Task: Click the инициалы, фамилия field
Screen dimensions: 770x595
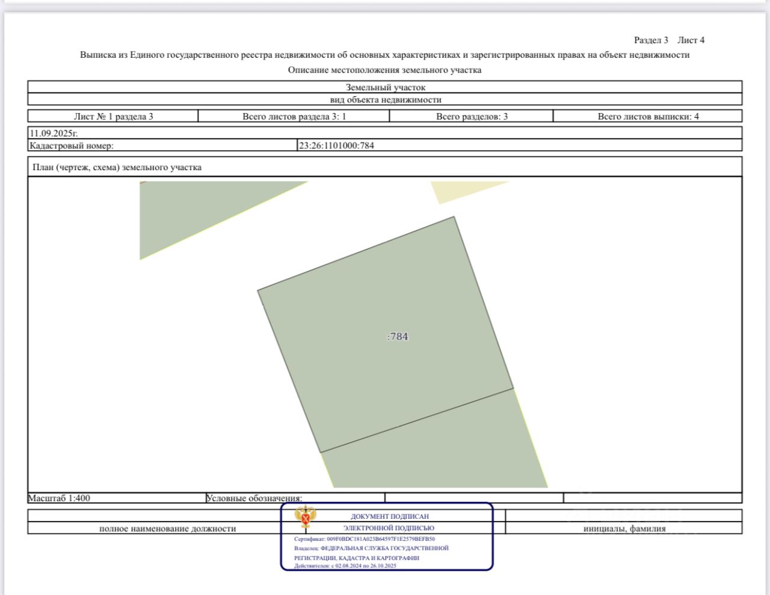Action: tap(624, 528)
